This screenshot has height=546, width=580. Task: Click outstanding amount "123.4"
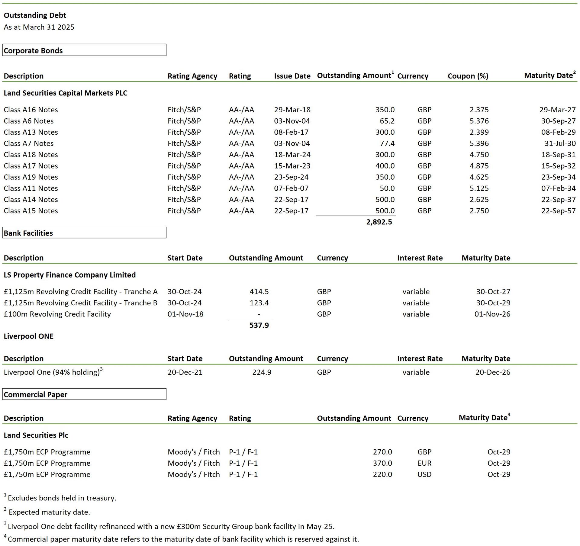(x=259, y=303)
